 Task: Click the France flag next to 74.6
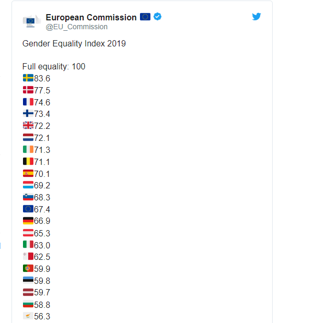click(x=28, y=102)
